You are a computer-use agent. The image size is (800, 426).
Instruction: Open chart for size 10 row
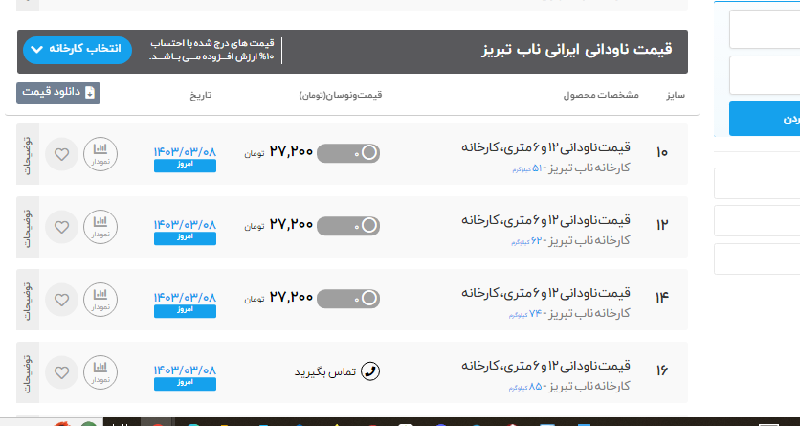tap(100, 153)
